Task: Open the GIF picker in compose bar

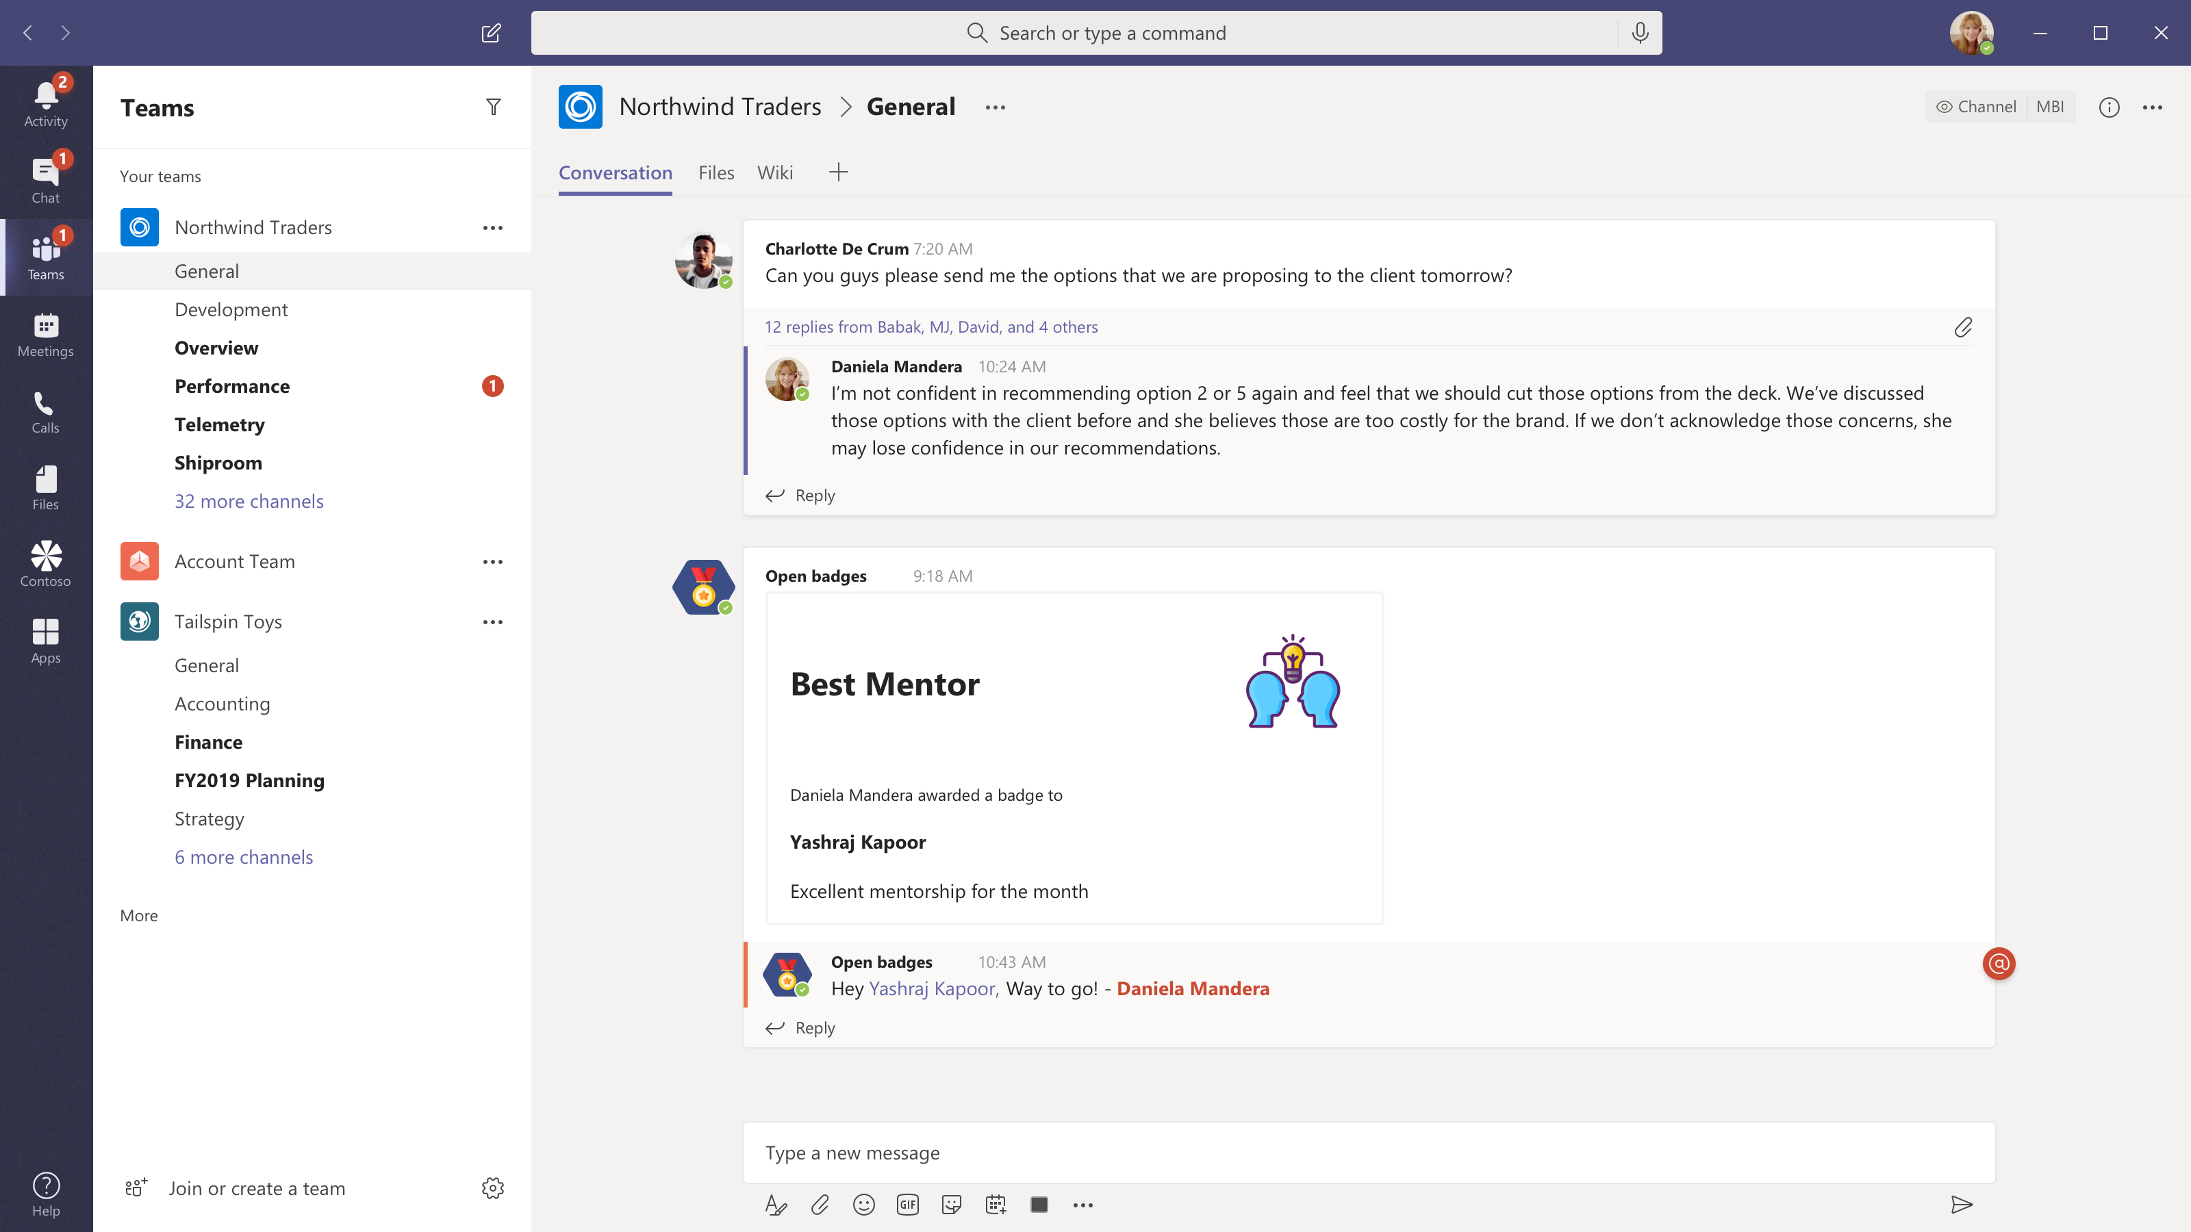Action: (x=907, y=1205)
